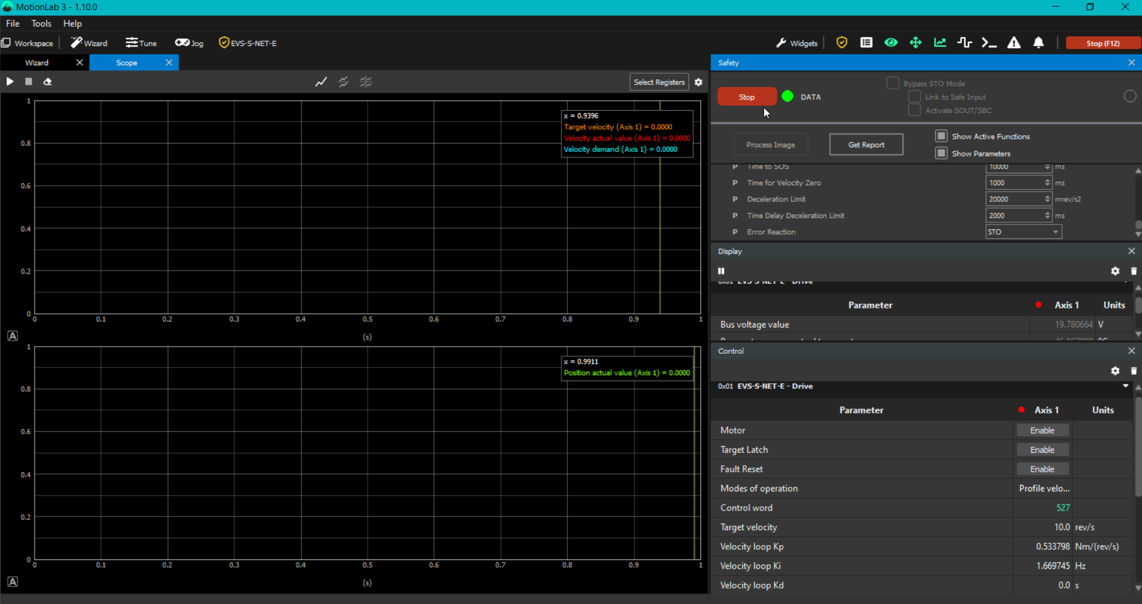Delete Control panel with trash icon
The width and height of the screenshot is (1142, 604).
click(x=1134, y=371)
